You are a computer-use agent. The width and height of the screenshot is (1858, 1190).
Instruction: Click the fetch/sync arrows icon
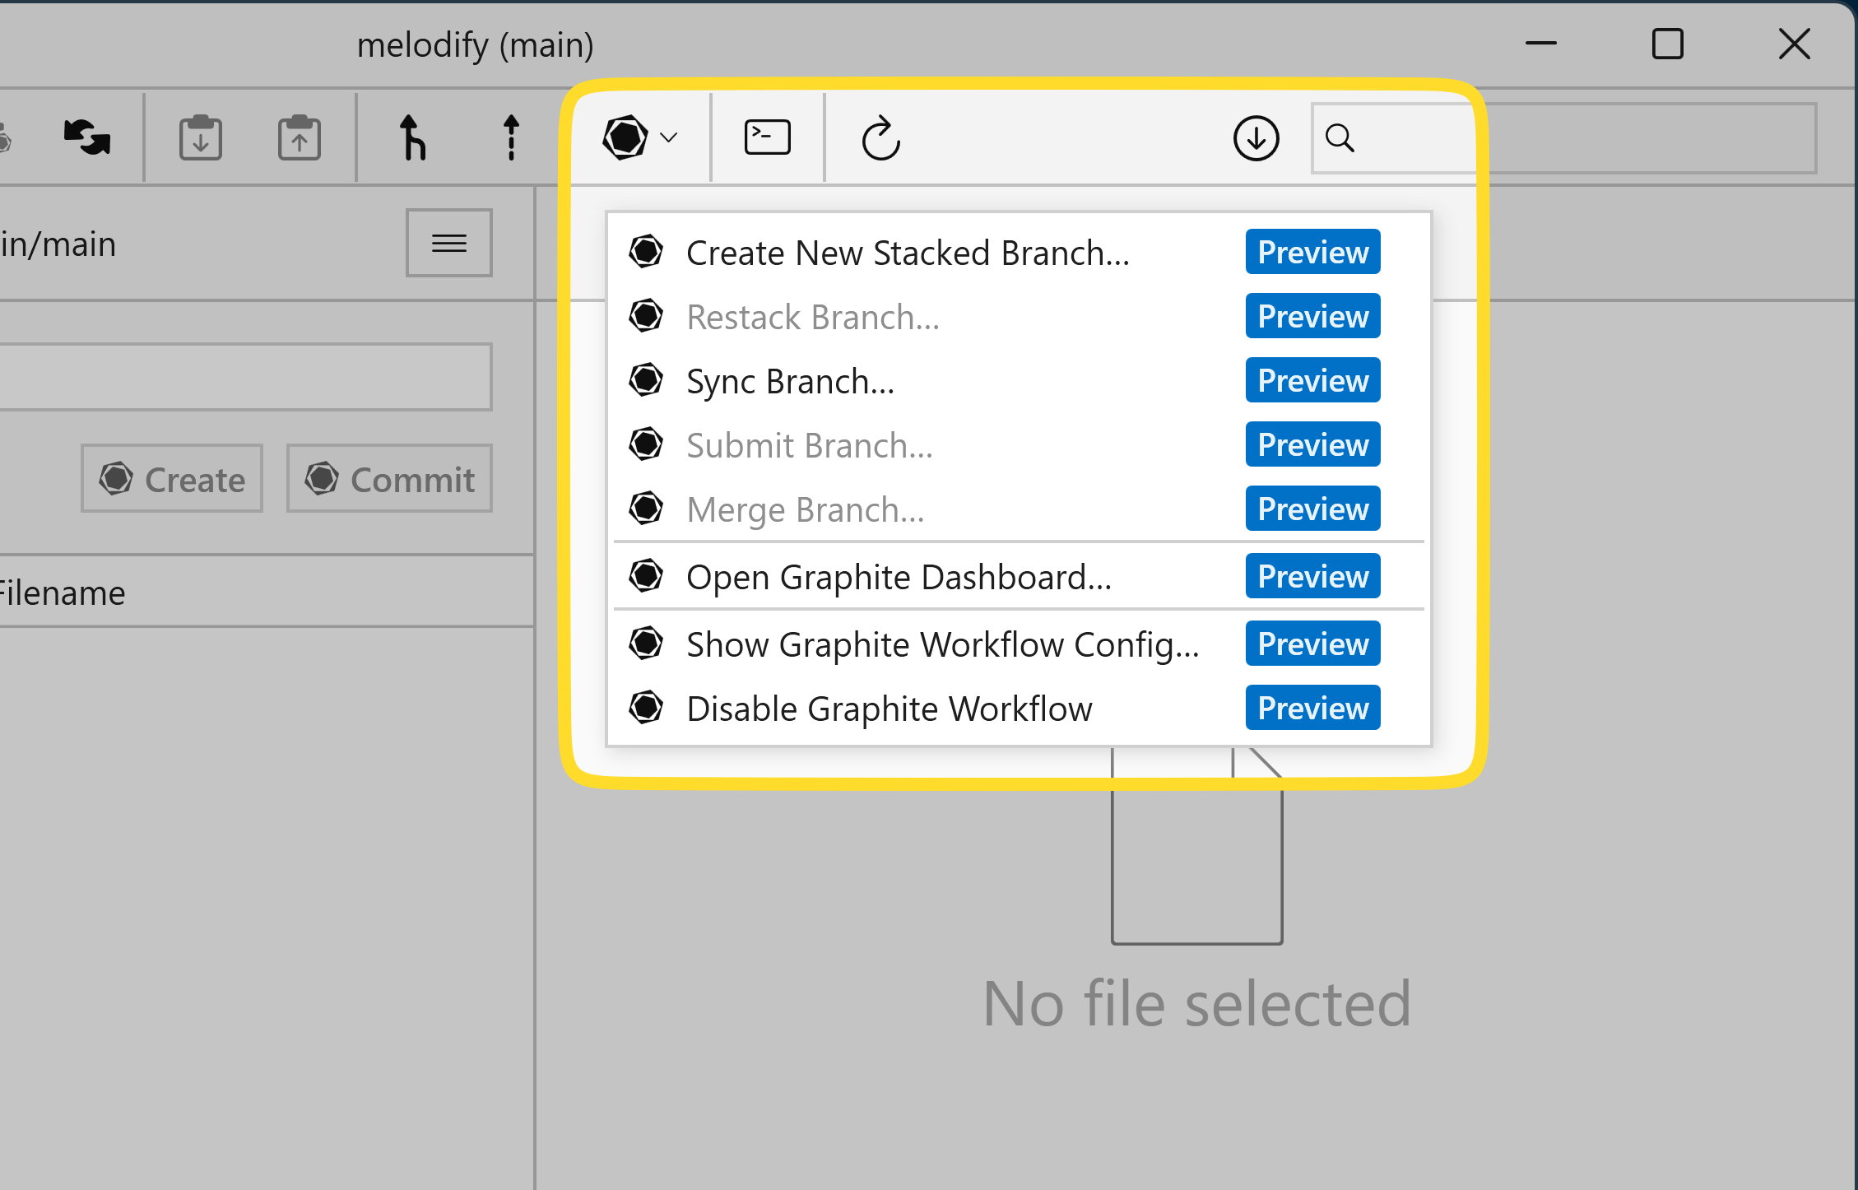click(86, 137)
